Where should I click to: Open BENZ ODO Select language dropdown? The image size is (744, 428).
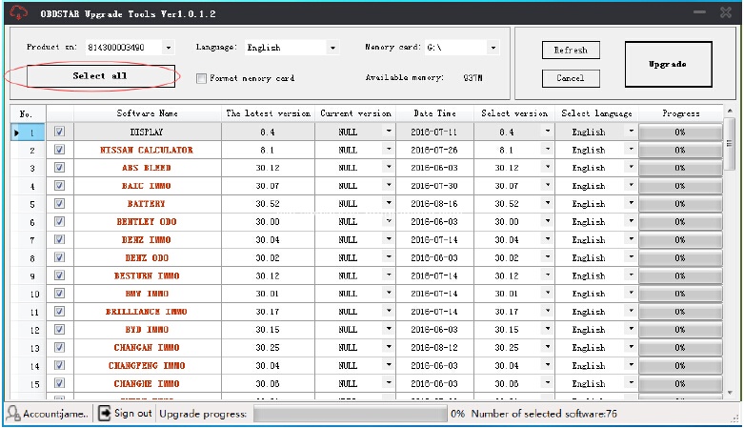point(631,257)
